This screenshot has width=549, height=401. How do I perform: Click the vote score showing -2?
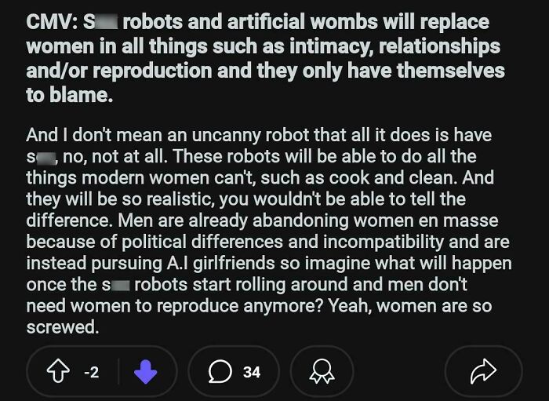[92, 372]
